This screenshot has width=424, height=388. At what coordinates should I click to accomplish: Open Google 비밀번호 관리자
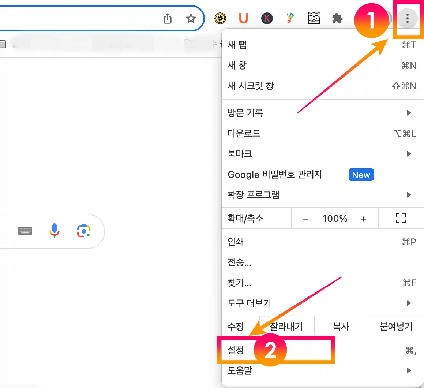(x=275, y=175)
